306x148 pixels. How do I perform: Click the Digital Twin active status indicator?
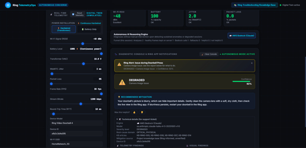(x=290, y=5)
